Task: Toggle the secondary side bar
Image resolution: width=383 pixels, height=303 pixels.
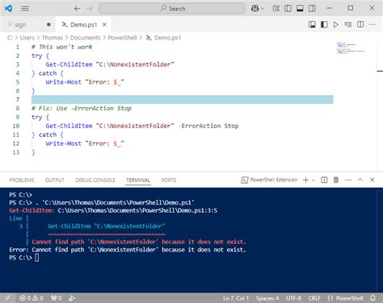Action: [x=312, y=9]
